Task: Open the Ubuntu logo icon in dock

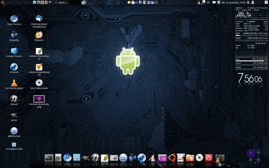Action: pyautogui.click(x=172, y=158)
